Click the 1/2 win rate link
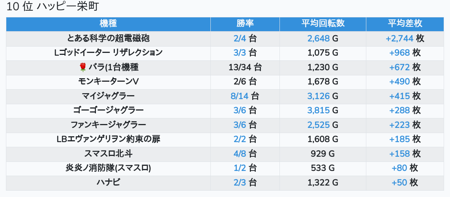 pyautogui.click(x=240, y=168)
